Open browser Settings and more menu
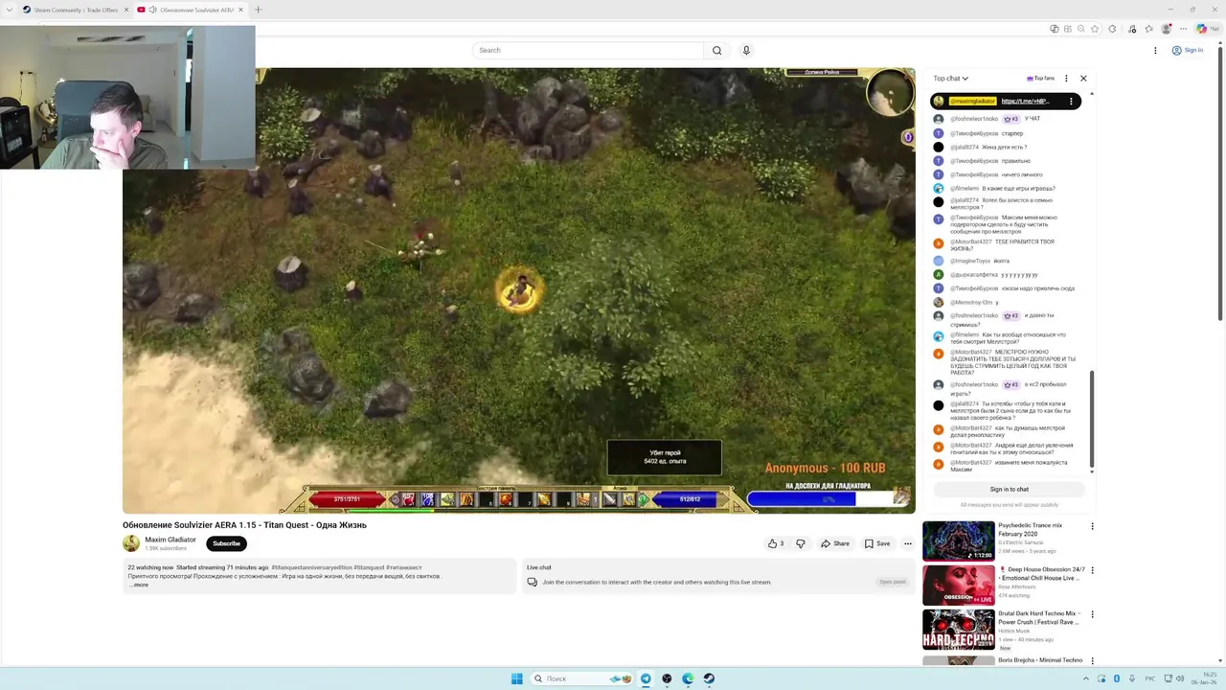 [1184, 29]
